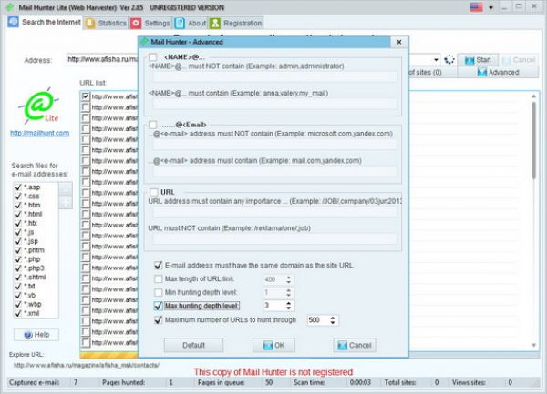Click the Start button
This screenshot has width=547, height=394.
pos(478,60)
